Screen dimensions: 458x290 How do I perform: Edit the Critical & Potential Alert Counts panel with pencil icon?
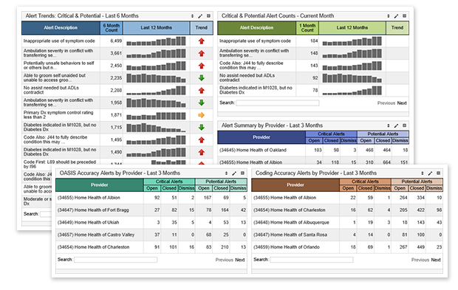click(x=396, y=16)
